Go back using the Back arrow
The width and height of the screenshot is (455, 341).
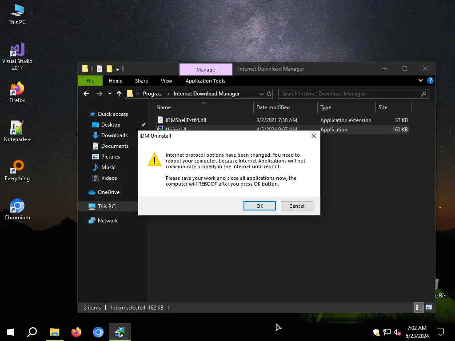[86, 94]
